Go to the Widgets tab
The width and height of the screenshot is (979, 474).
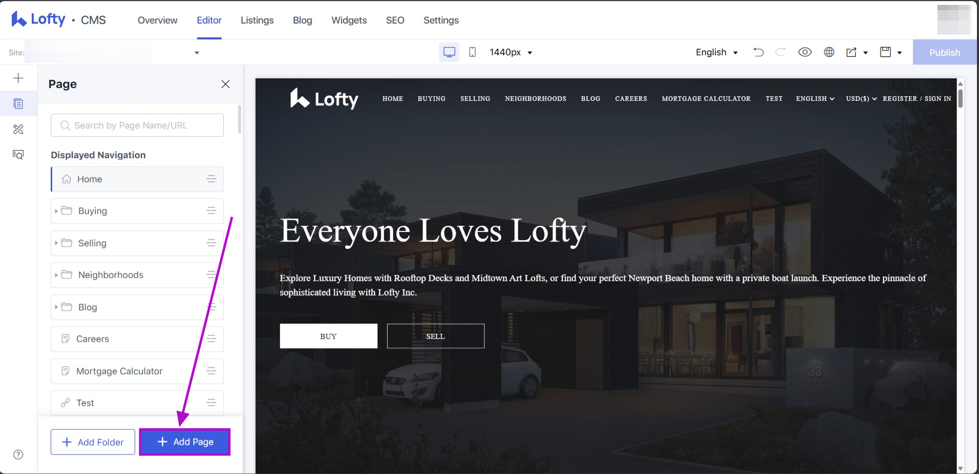coord(349,20)
